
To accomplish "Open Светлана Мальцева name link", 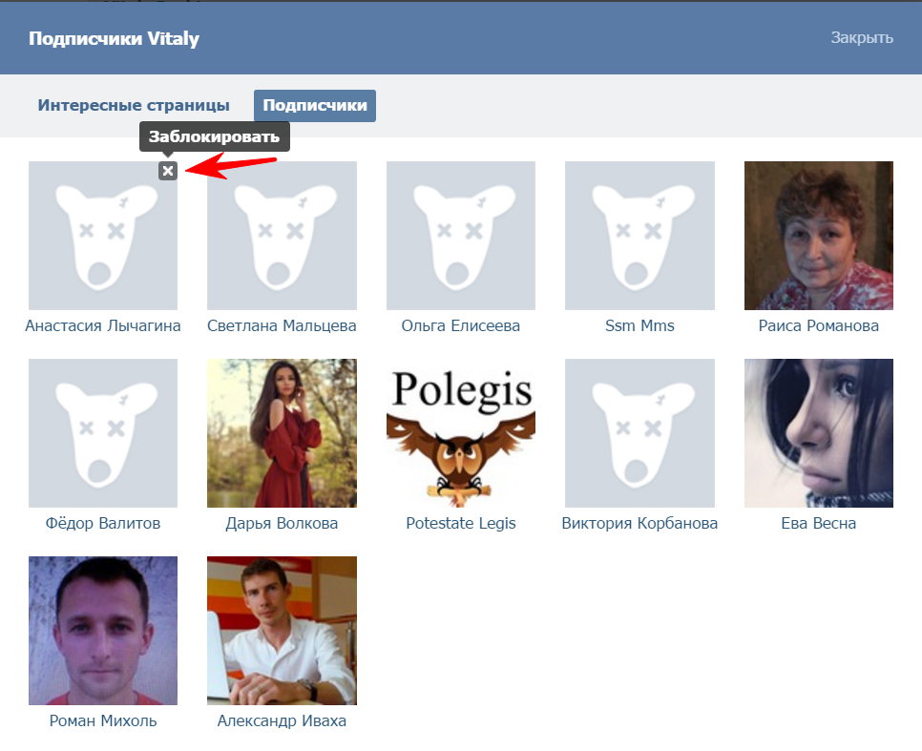I will point(282,326).
